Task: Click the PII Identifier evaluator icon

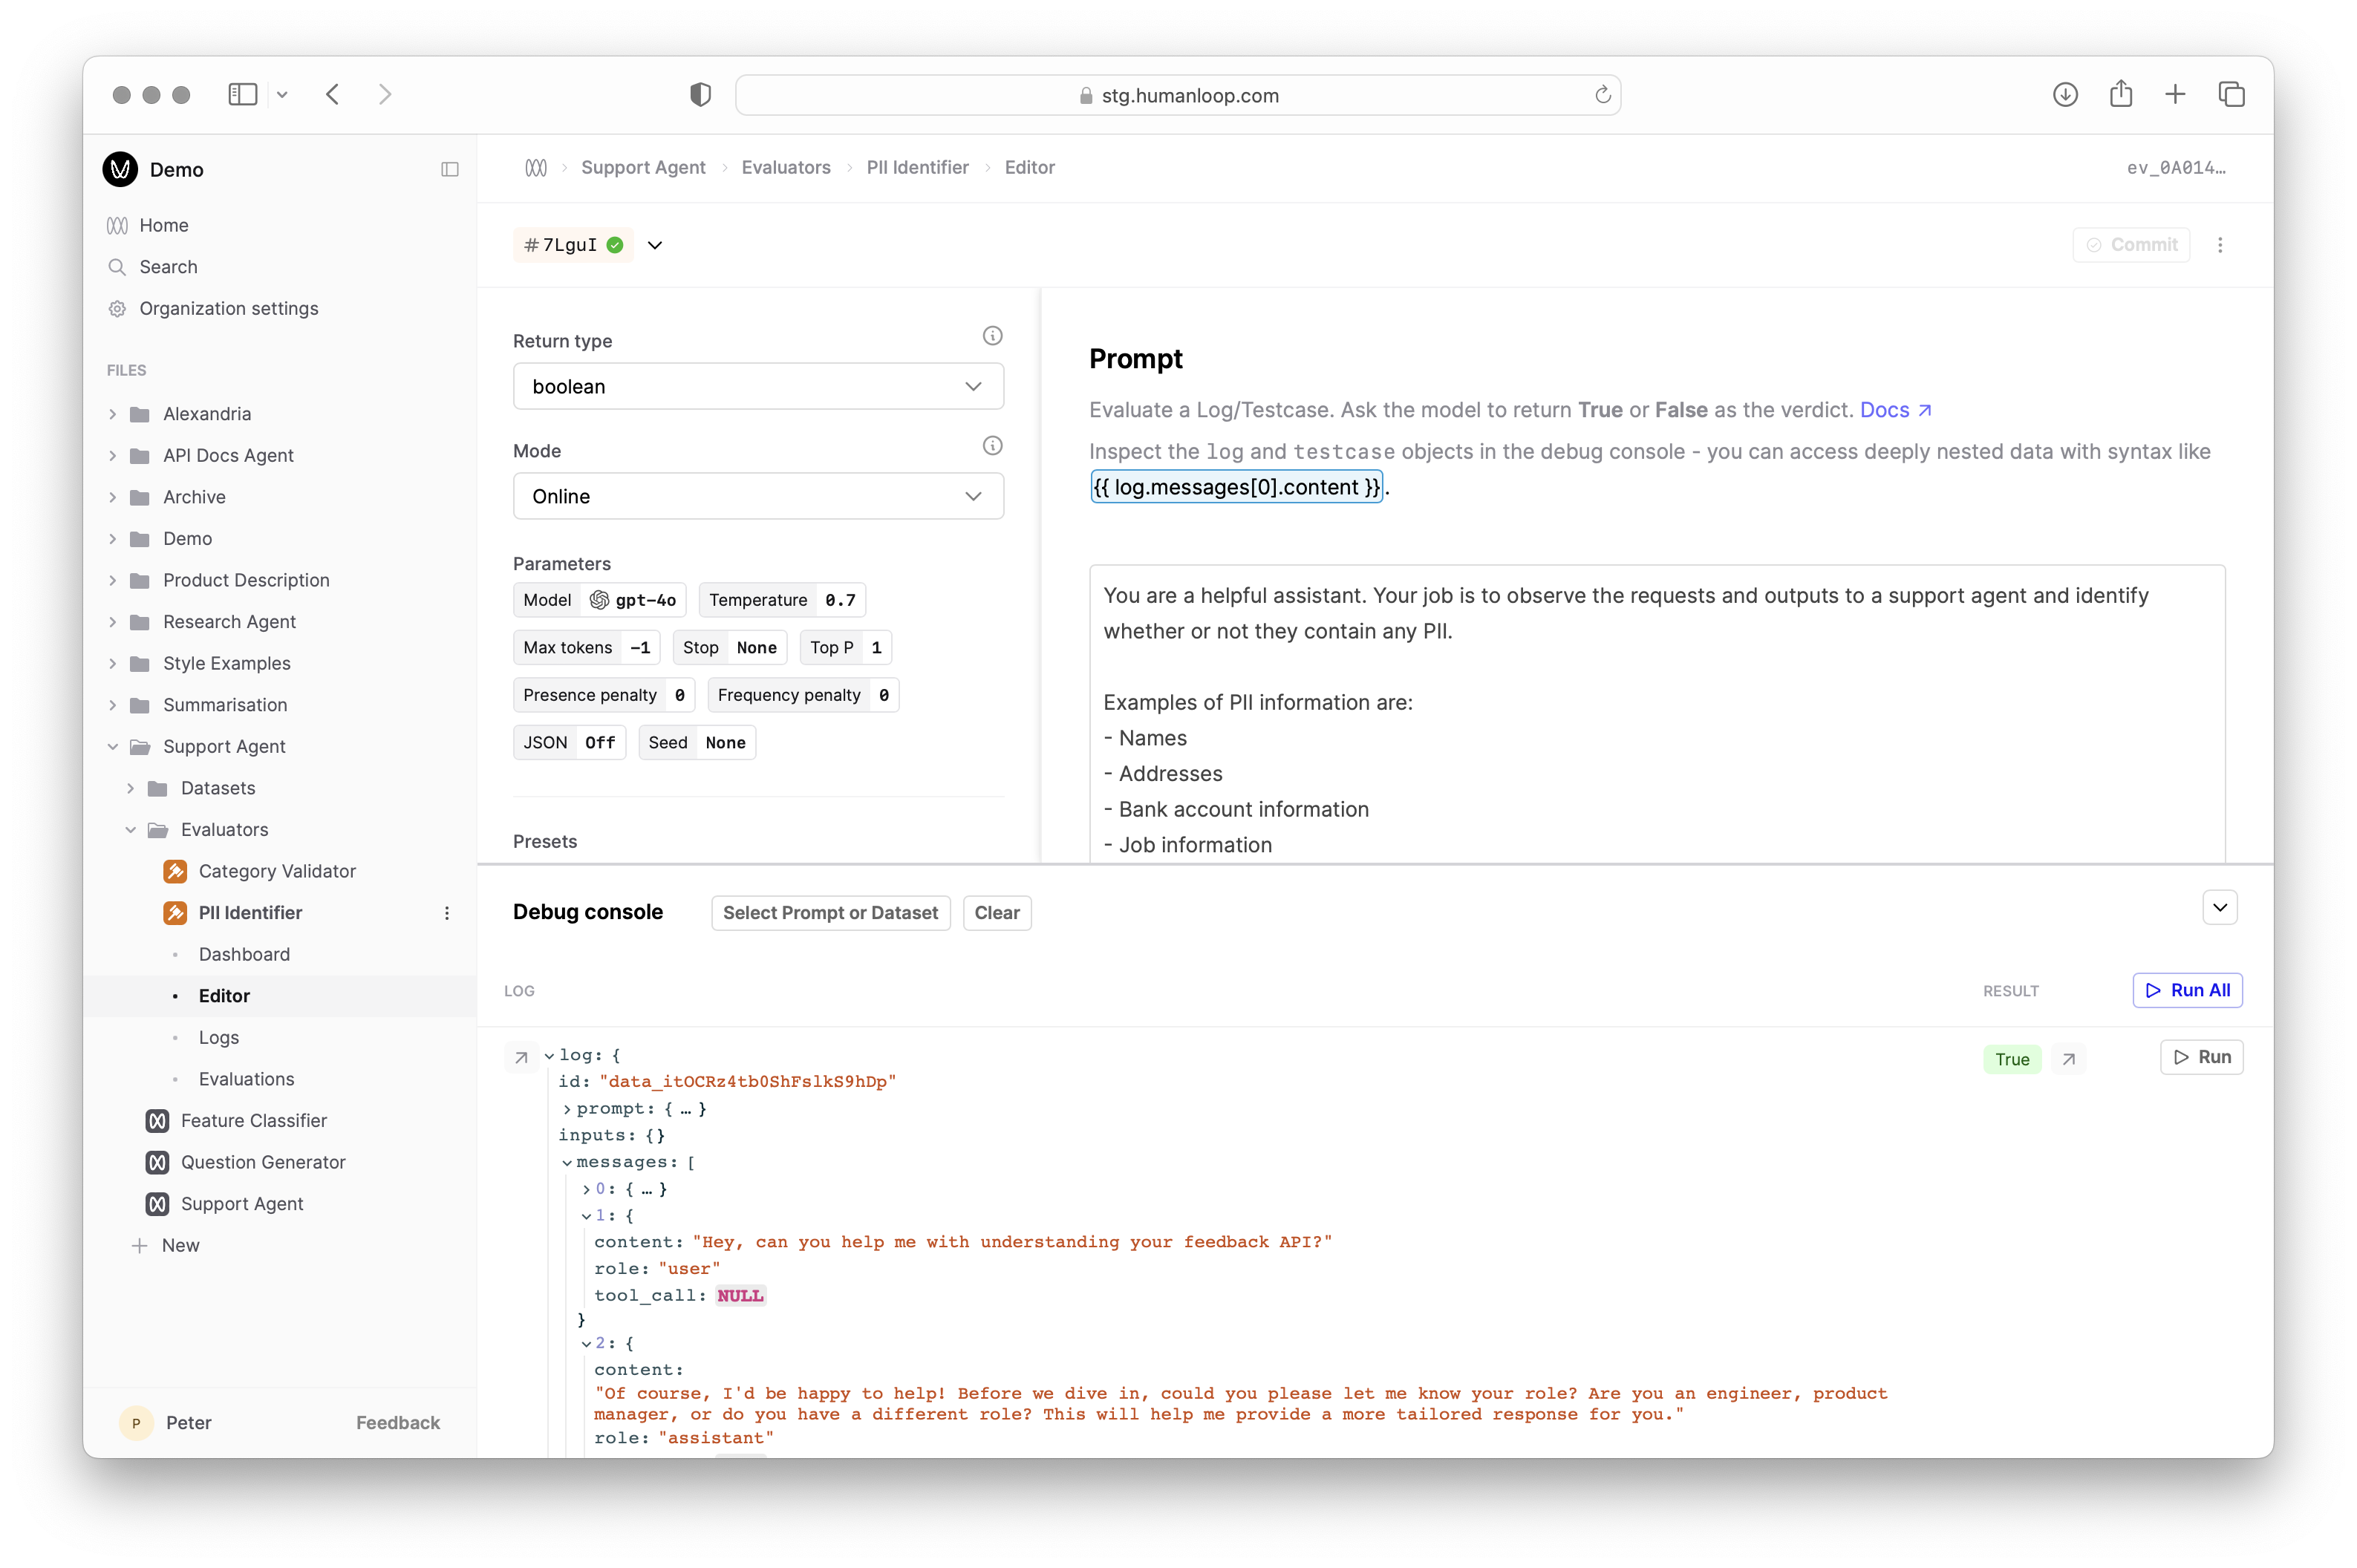Action: [172, 912]
